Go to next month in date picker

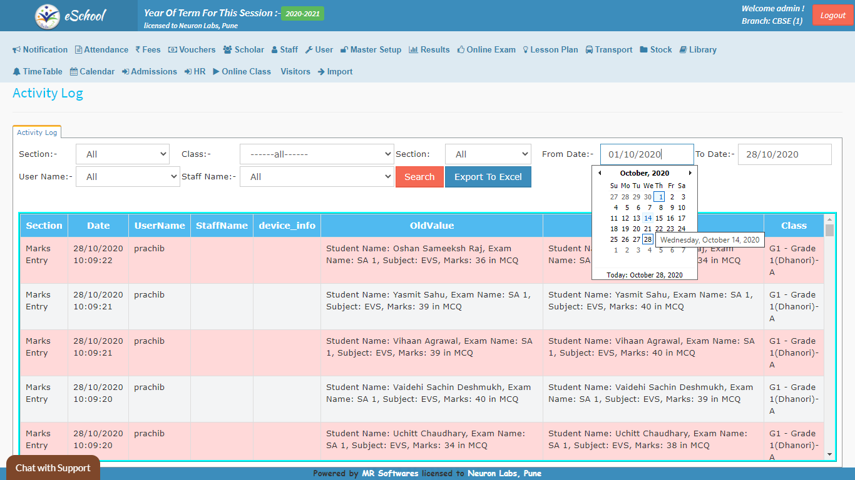pos(690,173)
